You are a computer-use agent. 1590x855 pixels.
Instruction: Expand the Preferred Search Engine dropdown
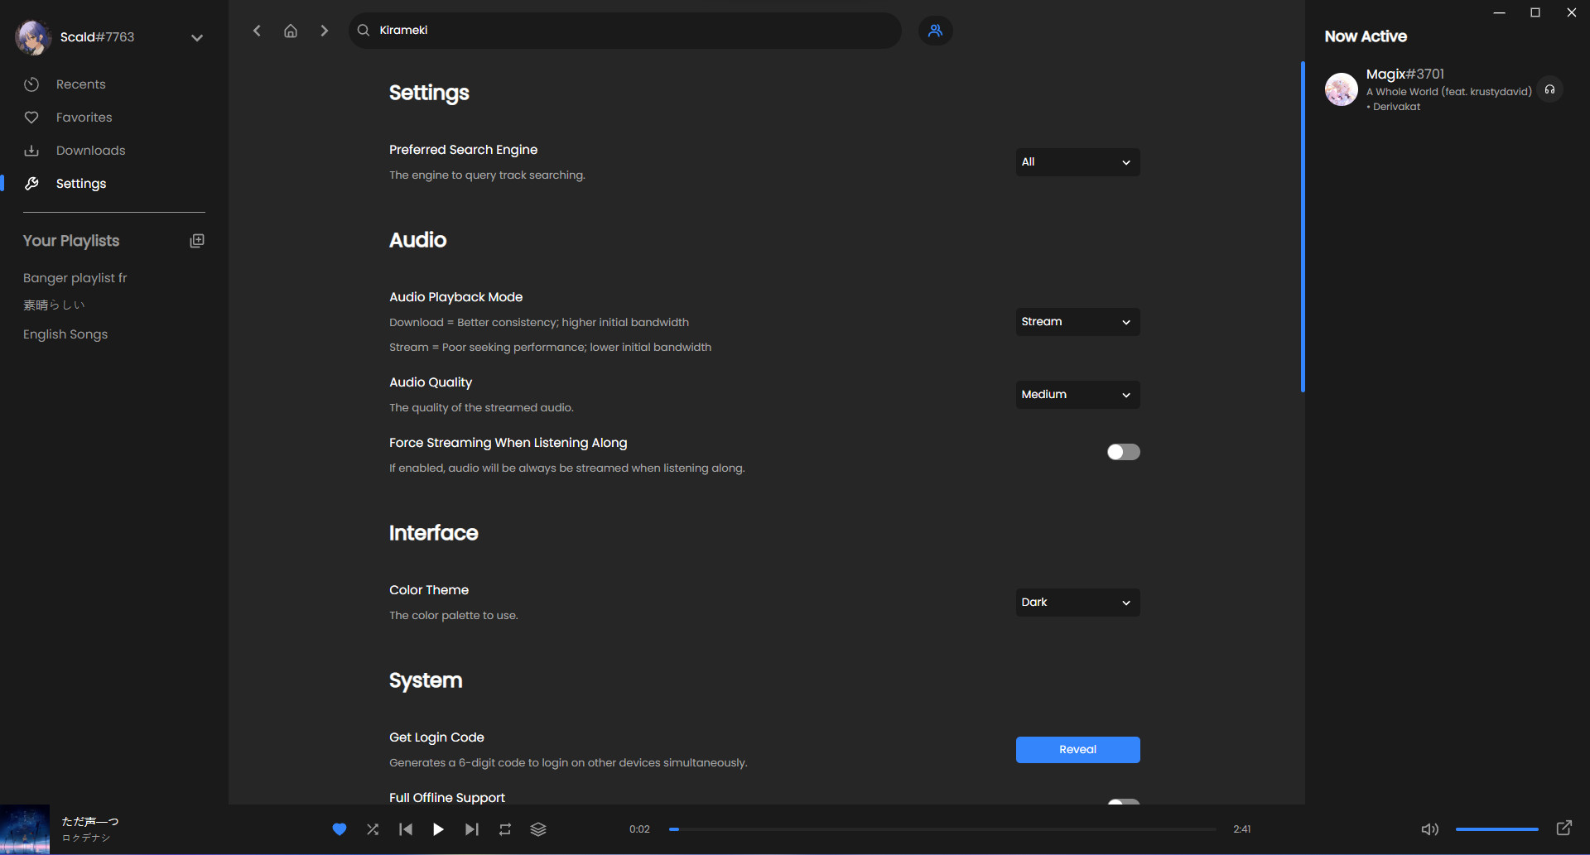click(1077, 162)
